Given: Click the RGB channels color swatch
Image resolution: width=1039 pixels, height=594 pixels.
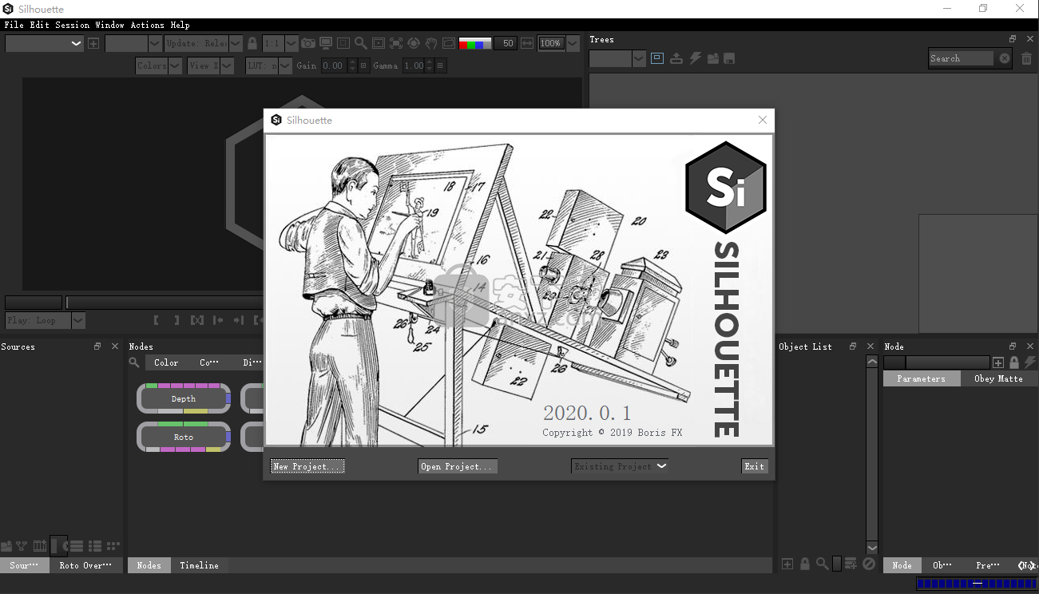Looking at the screenshot, I should point(475,44).
